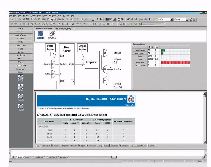Viewport: 211px width, 167px height.
Task: Click the Save floppy disk icon
Action: pyautogui.click(x=23, y=19)
